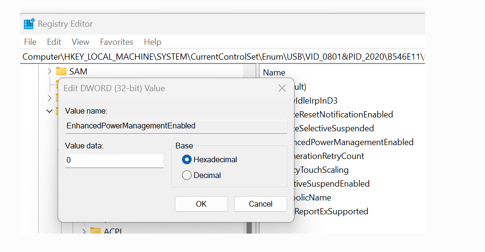
Task: Choose the Decimal base radio button
Action: tap(187, 175)
